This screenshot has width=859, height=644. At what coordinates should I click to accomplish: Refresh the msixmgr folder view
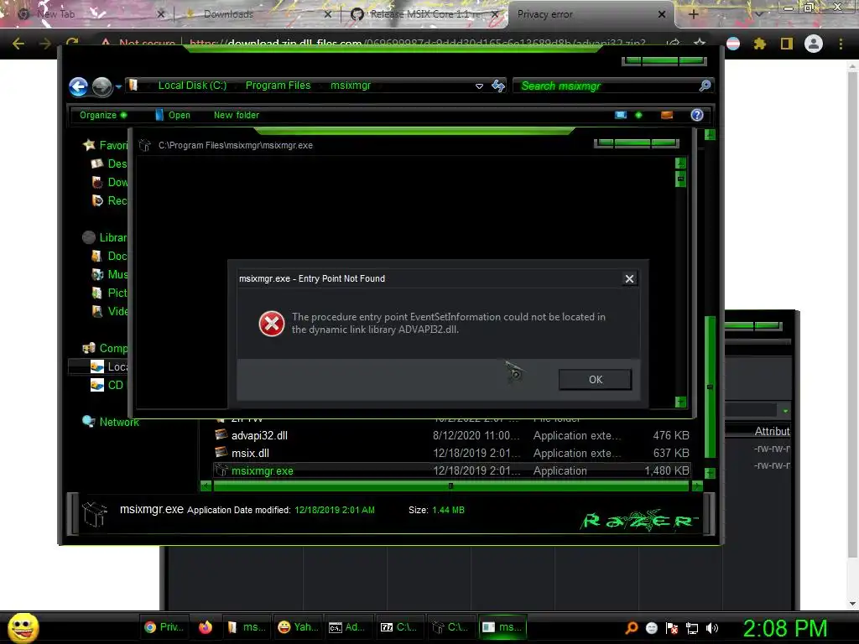pyautogui.click(x=498, y=86)
